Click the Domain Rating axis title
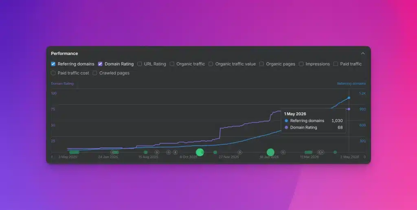417x210 pixels. pos(62,83)
